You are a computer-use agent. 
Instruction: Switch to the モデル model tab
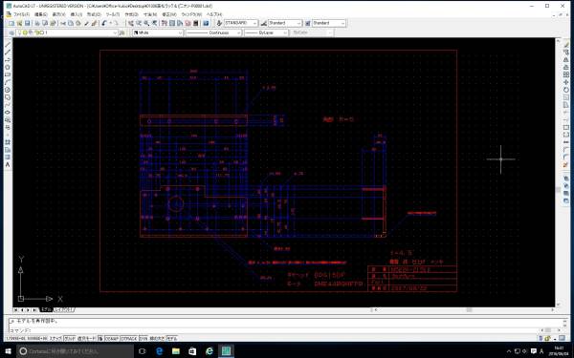(x=46, y=309)
